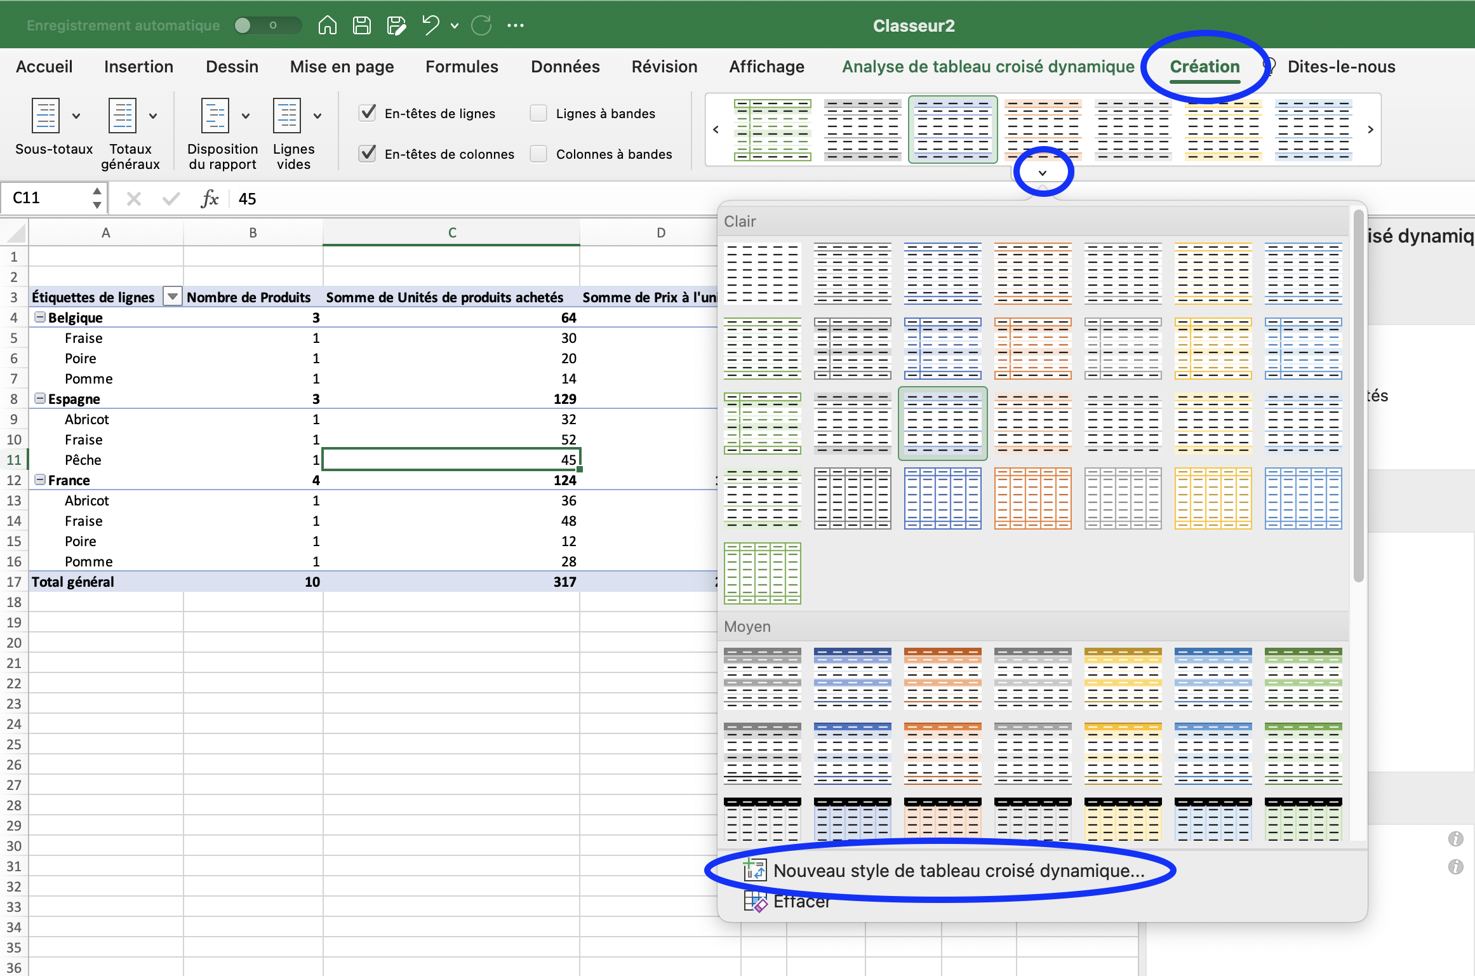Open the Sous-totaux options

(76, 116)
